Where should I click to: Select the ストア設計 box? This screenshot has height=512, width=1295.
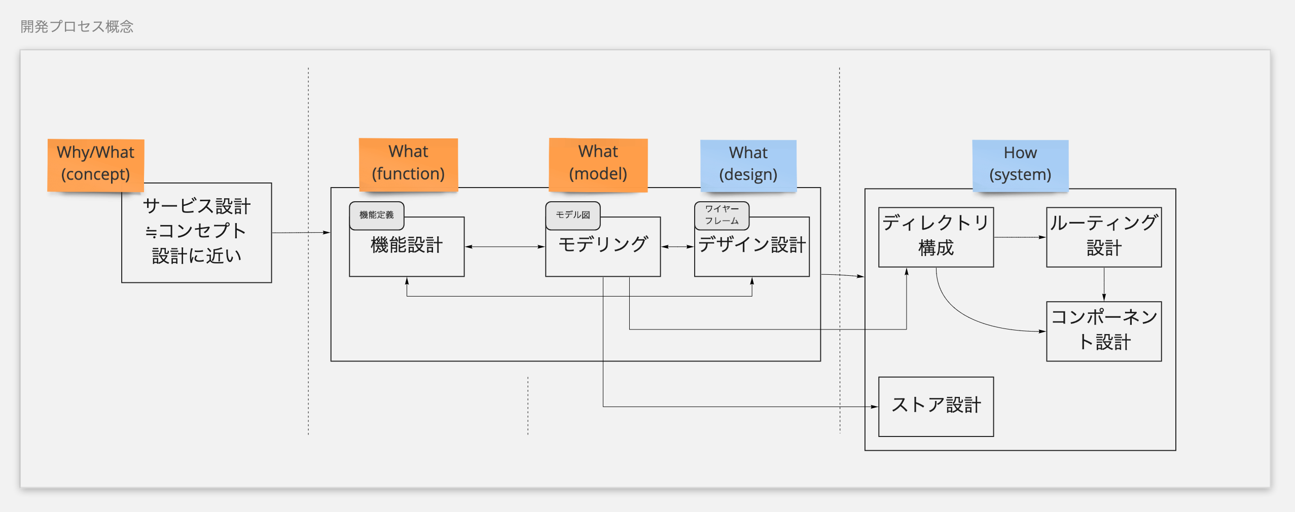936,406
